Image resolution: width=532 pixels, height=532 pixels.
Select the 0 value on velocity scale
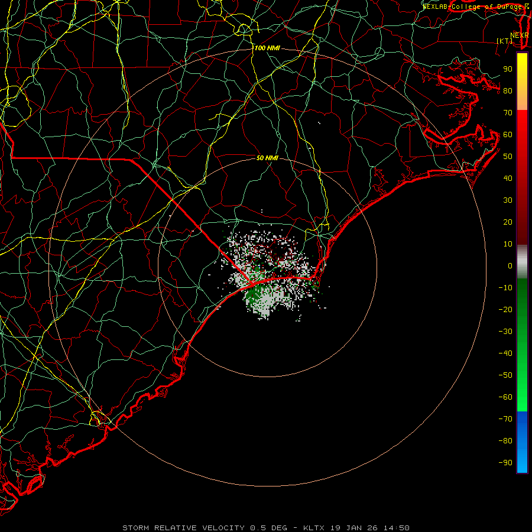[510, 266]
